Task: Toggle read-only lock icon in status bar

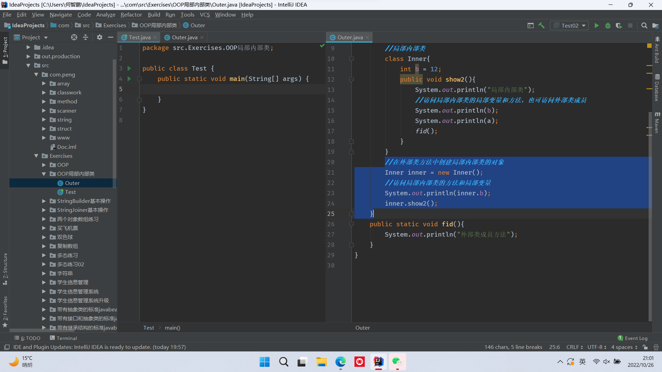Action: [645, 347]
